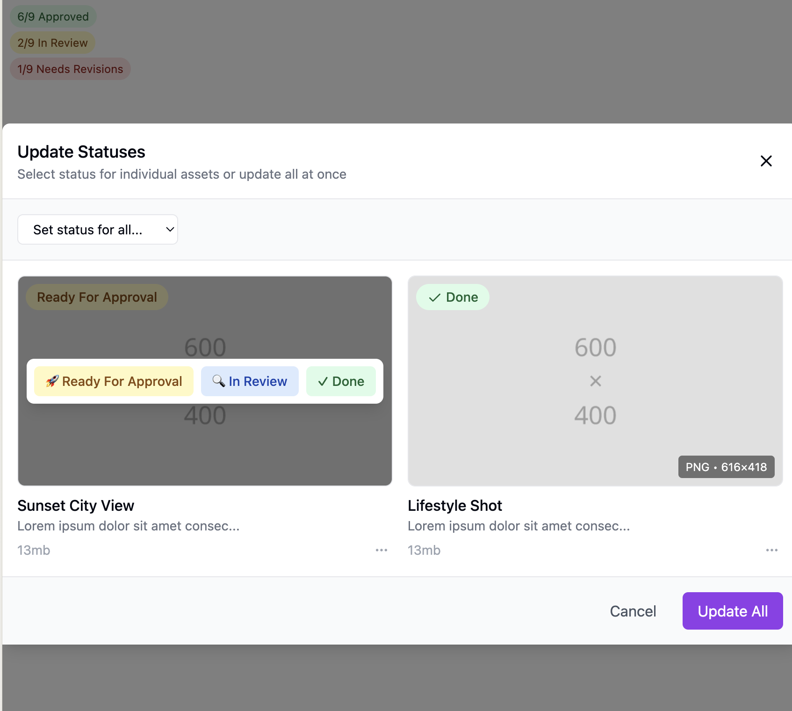The image size is (792, 711).
Task: Choose the In Review status option
Action: (250, 381)
